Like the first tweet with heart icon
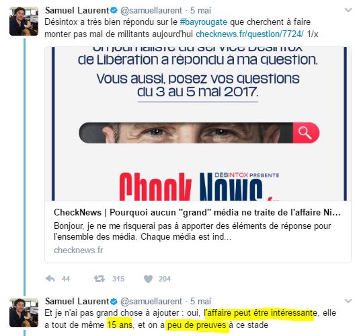The image size is (359, 336). (148, 279)
